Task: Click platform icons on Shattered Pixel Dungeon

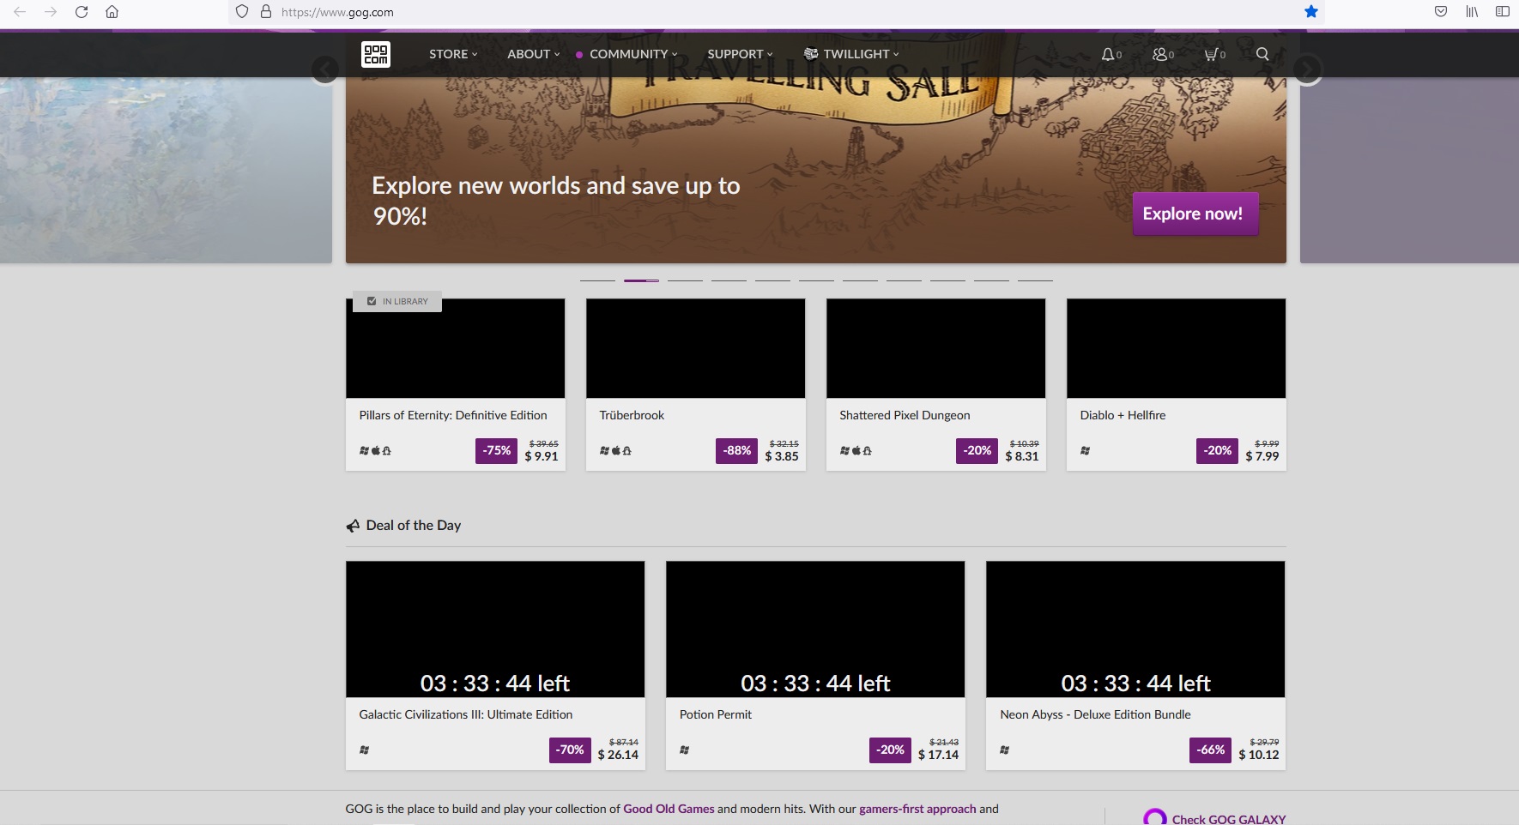Action: point(856,450)
